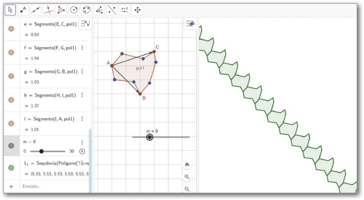Screen dimensions: 364x200
Task: Click the home reset view button
Action: tap(187, 165)
